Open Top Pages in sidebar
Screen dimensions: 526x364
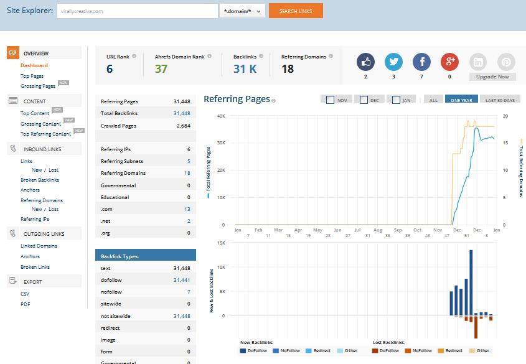click(32, 76)
